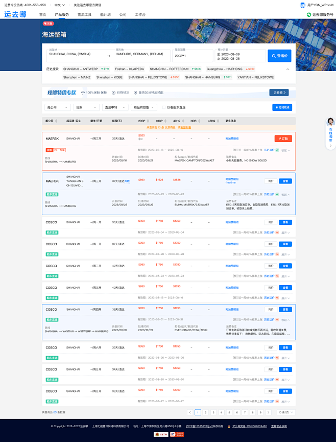Open the 10 条/页 page size dropdown
Viewport: 336px width, 442px height.
point(286,412)
